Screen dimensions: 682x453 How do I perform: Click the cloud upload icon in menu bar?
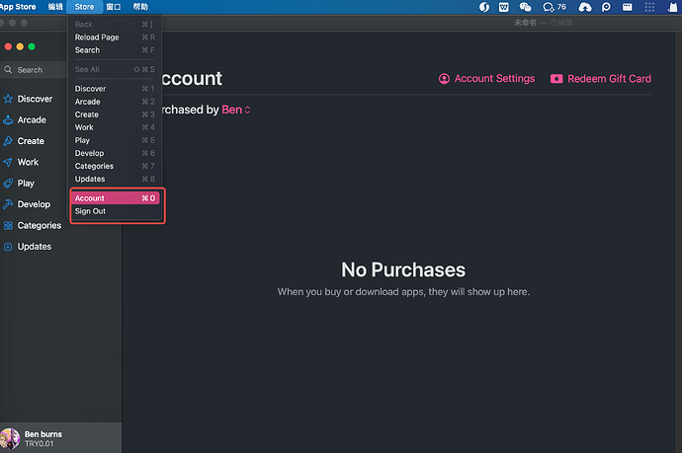584,7
